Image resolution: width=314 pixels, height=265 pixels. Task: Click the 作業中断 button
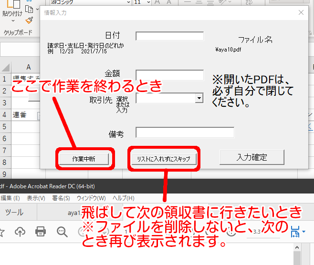(84, 159)
